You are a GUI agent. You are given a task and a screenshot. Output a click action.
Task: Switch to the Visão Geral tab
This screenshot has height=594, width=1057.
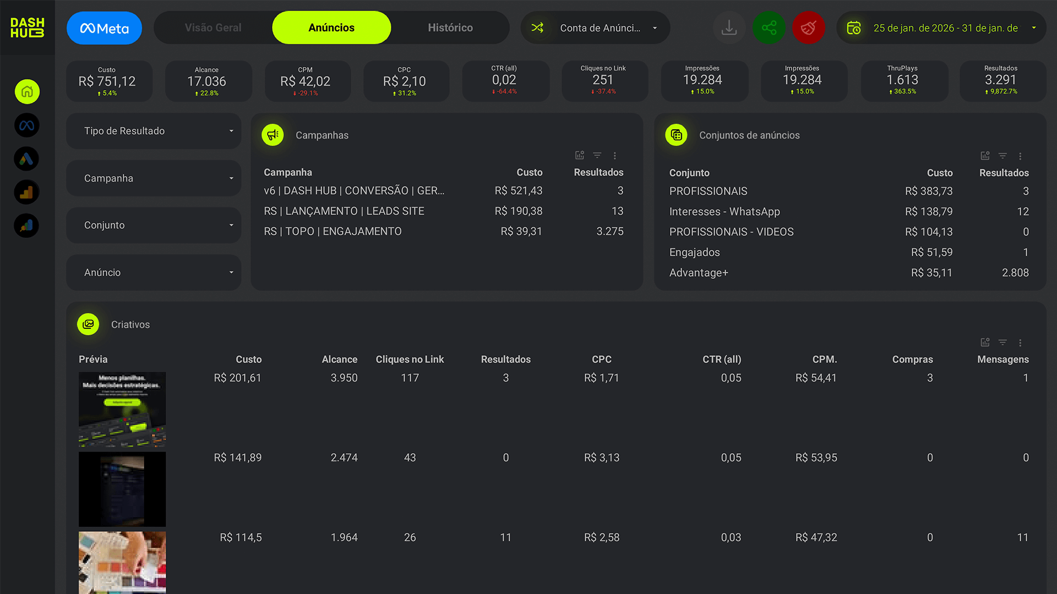[213, 28]
